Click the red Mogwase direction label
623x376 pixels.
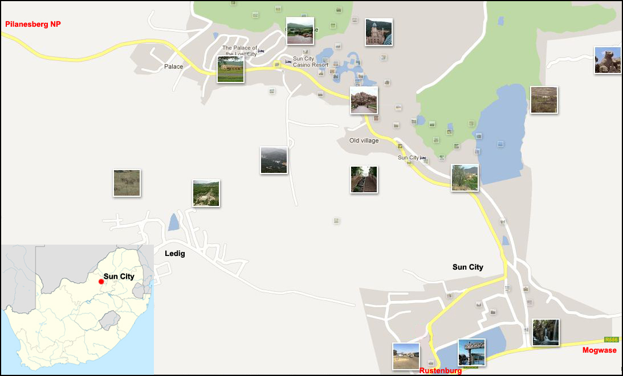(600, 350)
